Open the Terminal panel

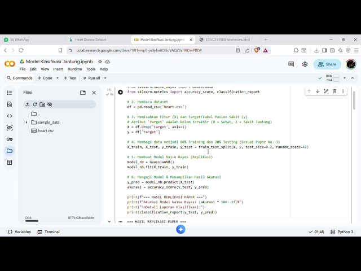pyautogui.click(x=49, y=232)
